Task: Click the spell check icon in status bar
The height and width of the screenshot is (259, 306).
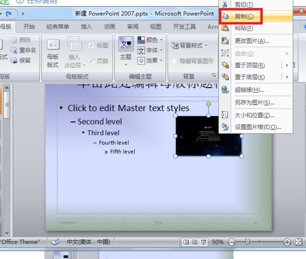Action: 55,242
